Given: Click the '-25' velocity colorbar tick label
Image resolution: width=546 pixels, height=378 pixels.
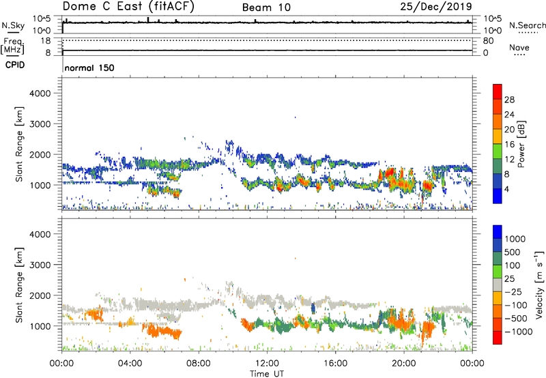Looking at the screenshot, I should pos(513,291).
